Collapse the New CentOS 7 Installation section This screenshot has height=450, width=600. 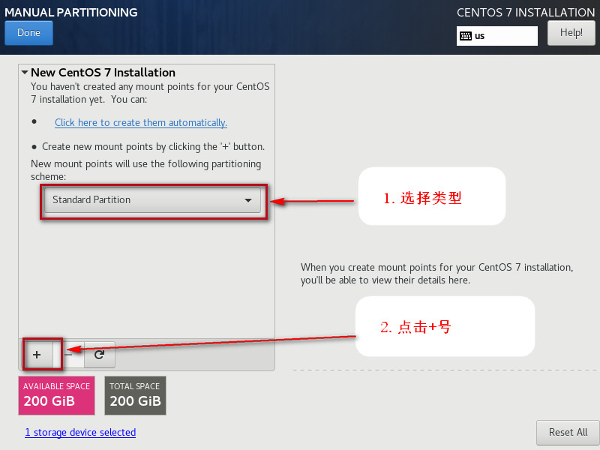25,72
